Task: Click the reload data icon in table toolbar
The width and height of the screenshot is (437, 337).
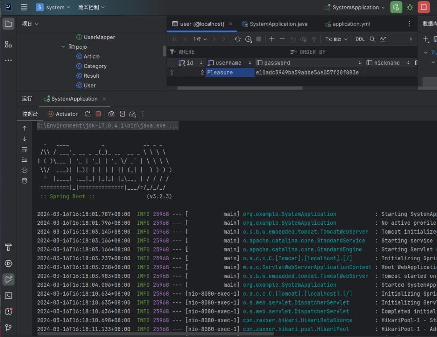Action: (238, 39)
